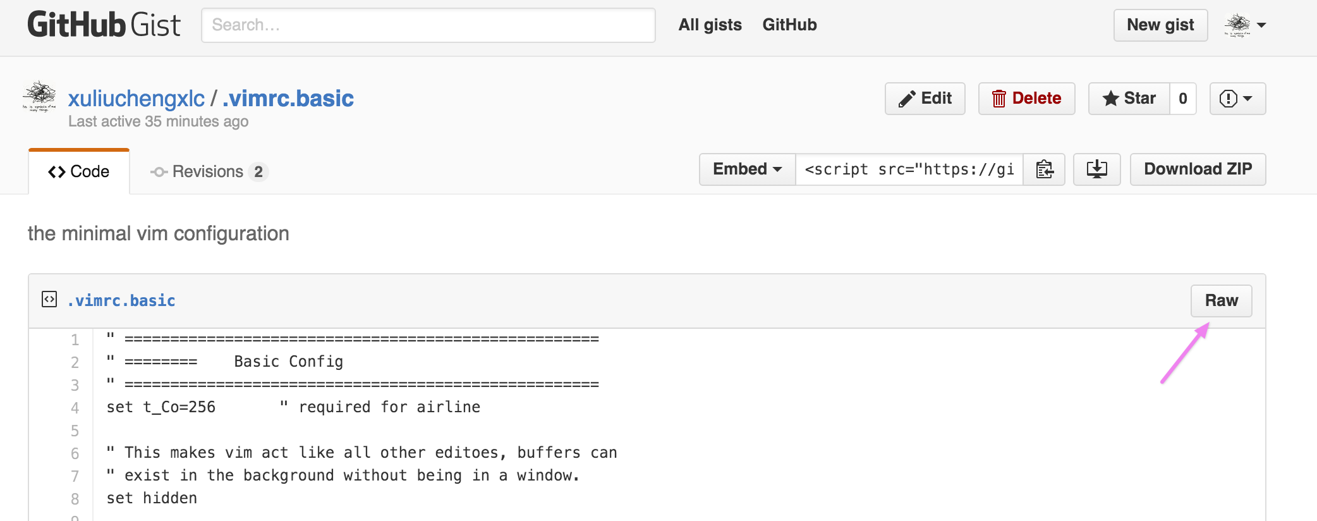
Task: Click the New gist button
Action: [1160, 25]
